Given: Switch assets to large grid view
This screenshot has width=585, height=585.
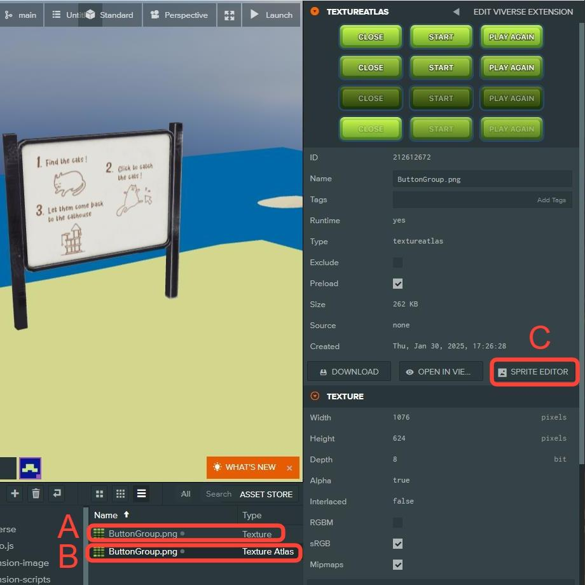Looking at the screenshot, I should pyautogui.click(x=99, y=494).
